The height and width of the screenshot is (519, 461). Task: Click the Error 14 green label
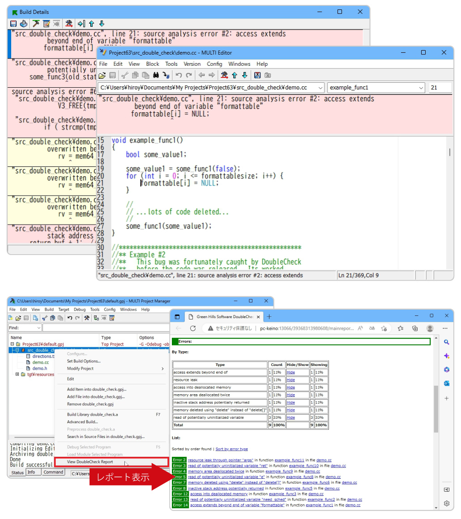pyautogui.click(x=180, y=506)
